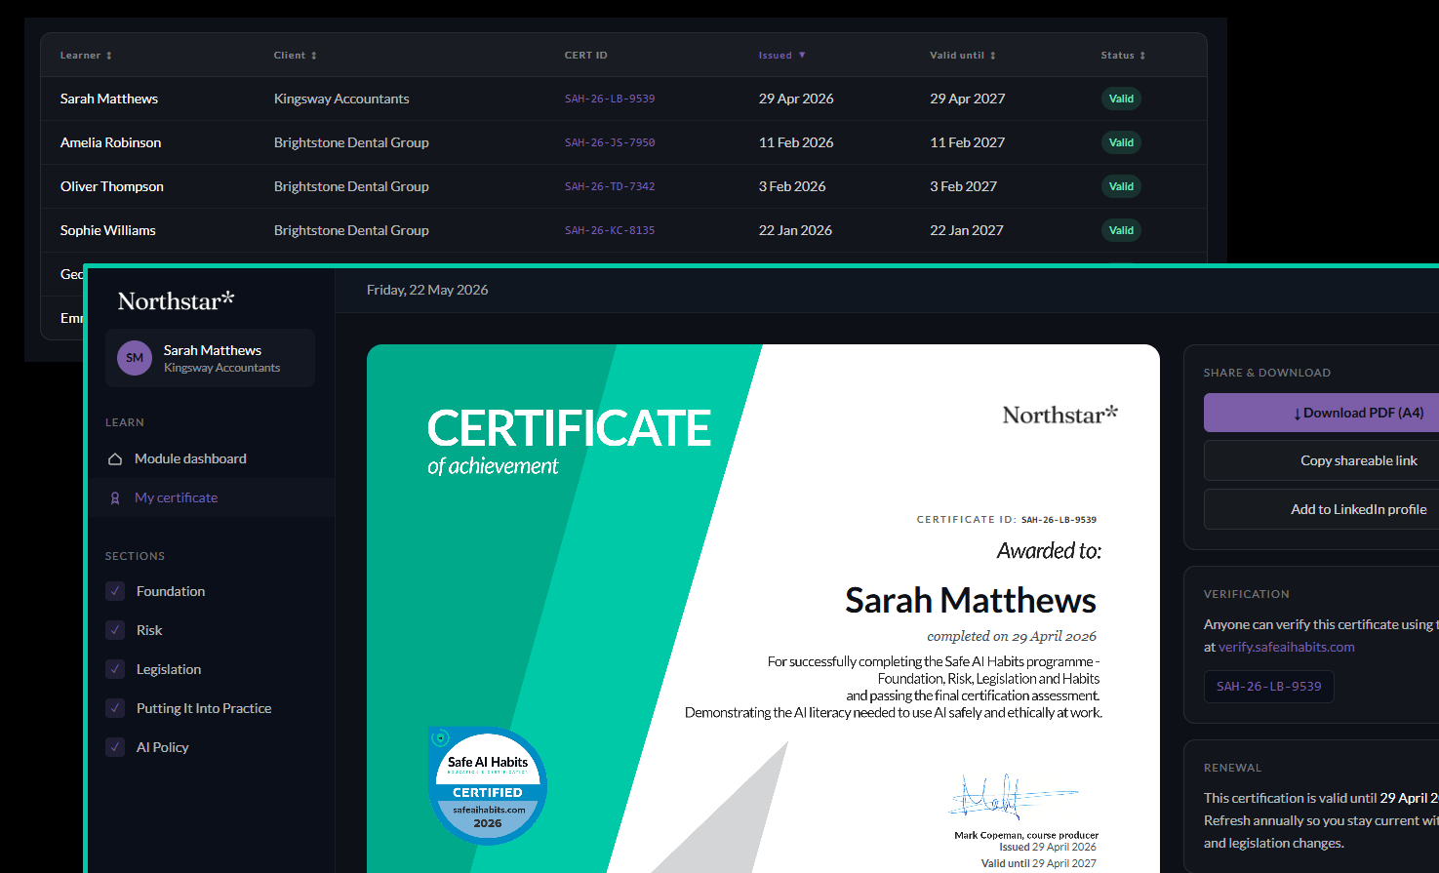Click Sarah Matthews in the learner table
Image resolution: width=1439 pixels, height=873 pixels.
coord(109,99)
